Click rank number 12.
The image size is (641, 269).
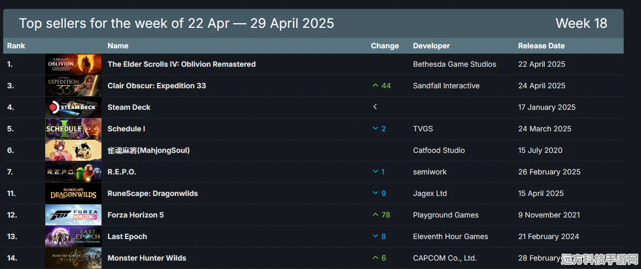(12, 215)
